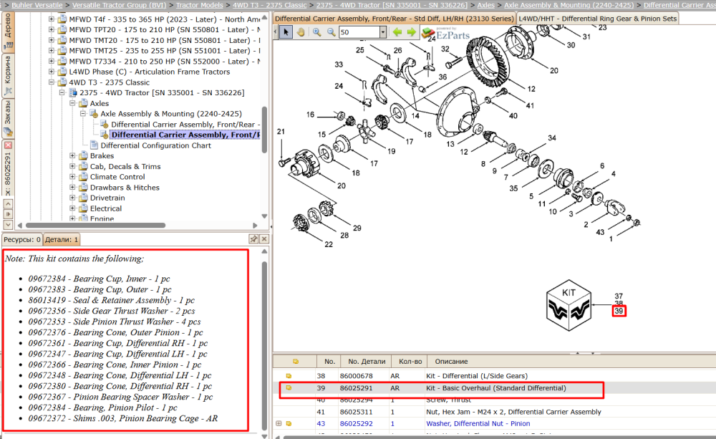Viewport: 716px width, 439px height.
Task: Click the sidebar scroll-down arrow button
Action: (x=8, y=225)
